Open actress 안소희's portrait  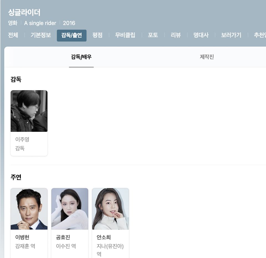111,209
